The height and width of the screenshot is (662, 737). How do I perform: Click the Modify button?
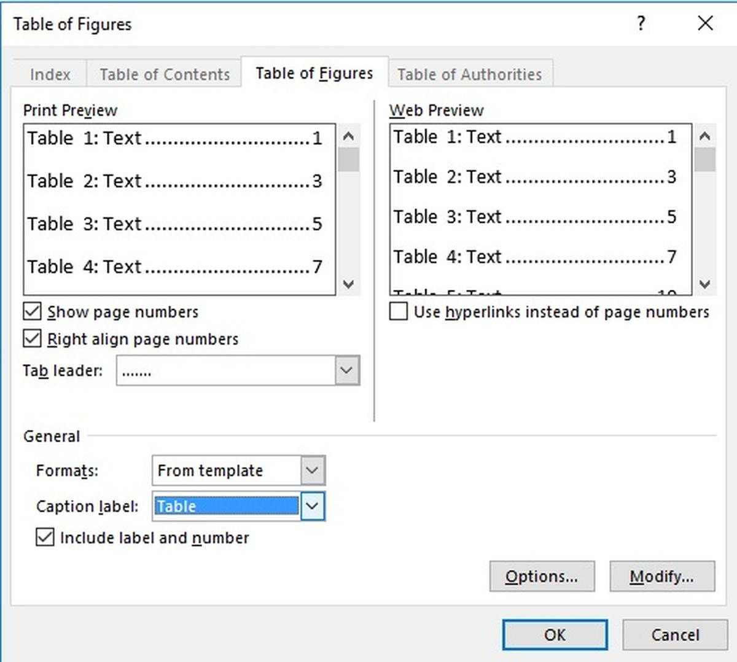[662, 576]
